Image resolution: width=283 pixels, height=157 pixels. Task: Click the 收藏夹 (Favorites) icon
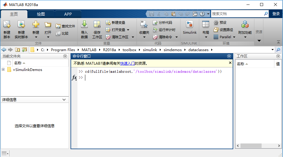pyautogui.click(x=144, y=24)
